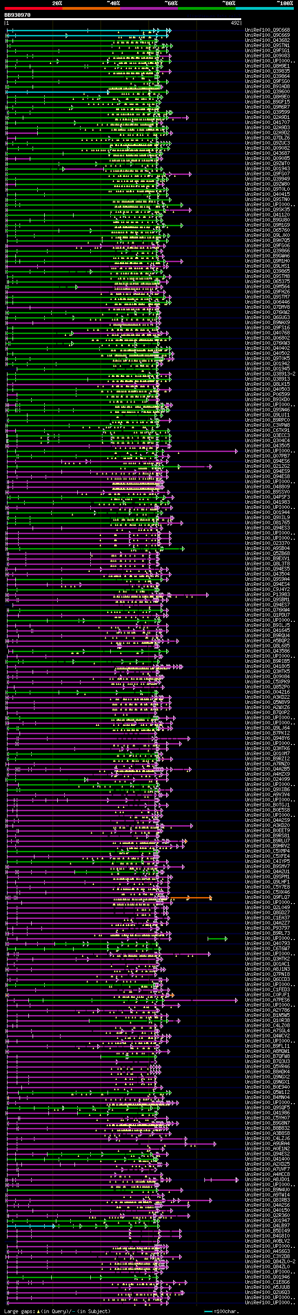Open UniRef100_Q9ZUC3 hit
This screenshot has height=1315, width=298.
click(x=267, y=143)
